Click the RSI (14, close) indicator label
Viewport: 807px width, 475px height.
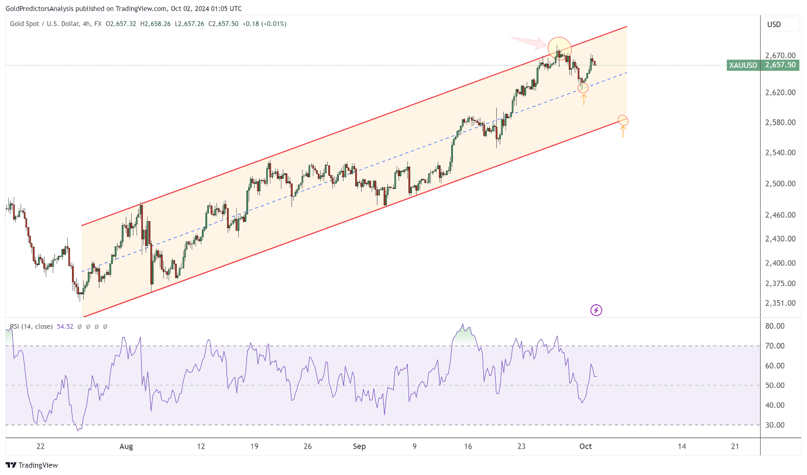click(32, 326)
